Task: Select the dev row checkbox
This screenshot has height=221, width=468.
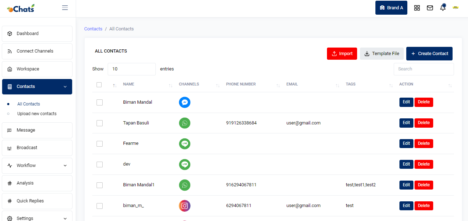Action: point(99,164)
